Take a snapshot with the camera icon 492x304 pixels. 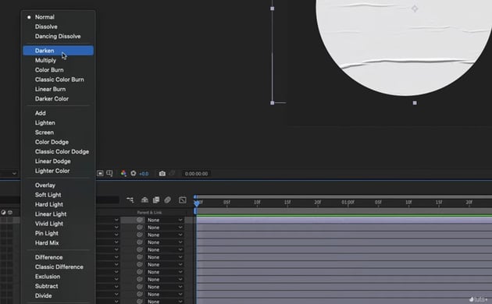point(162,174)
